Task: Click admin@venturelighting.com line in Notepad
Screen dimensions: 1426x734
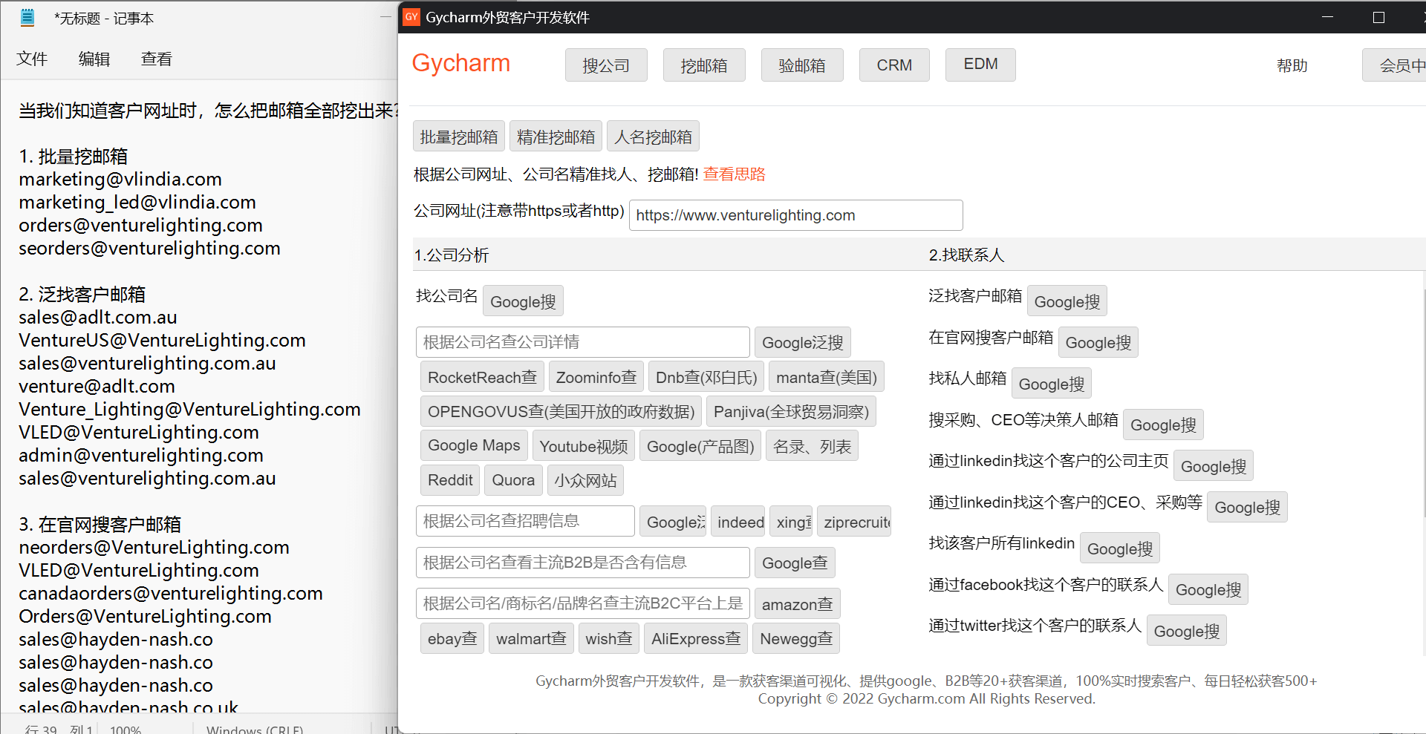Action: click(x=141, y=455)
